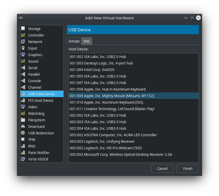This screenshot has height=196, width=219.
Task: Choose the Console icon
Action: pos(23,81)
